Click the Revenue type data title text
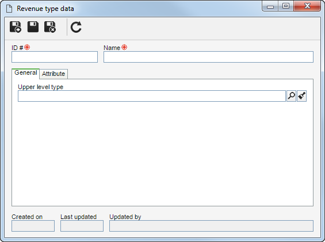 45,9
